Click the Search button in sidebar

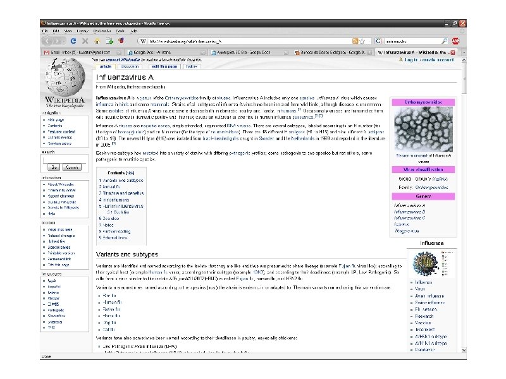72,167
